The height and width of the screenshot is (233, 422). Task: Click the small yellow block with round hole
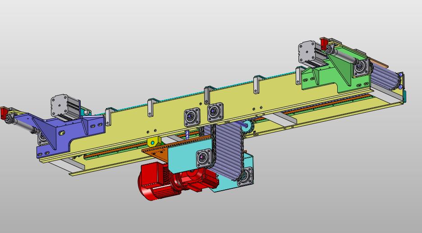[154, 142]
